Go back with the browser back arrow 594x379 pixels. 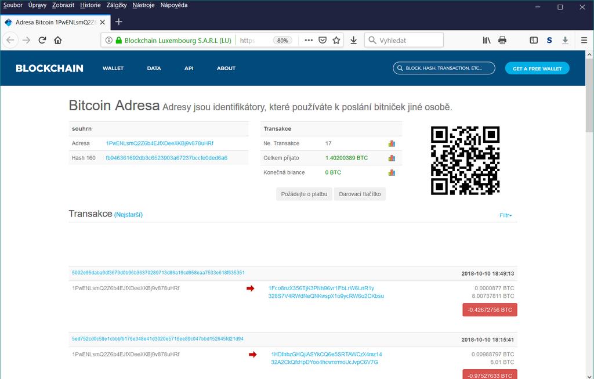point(10,40)
